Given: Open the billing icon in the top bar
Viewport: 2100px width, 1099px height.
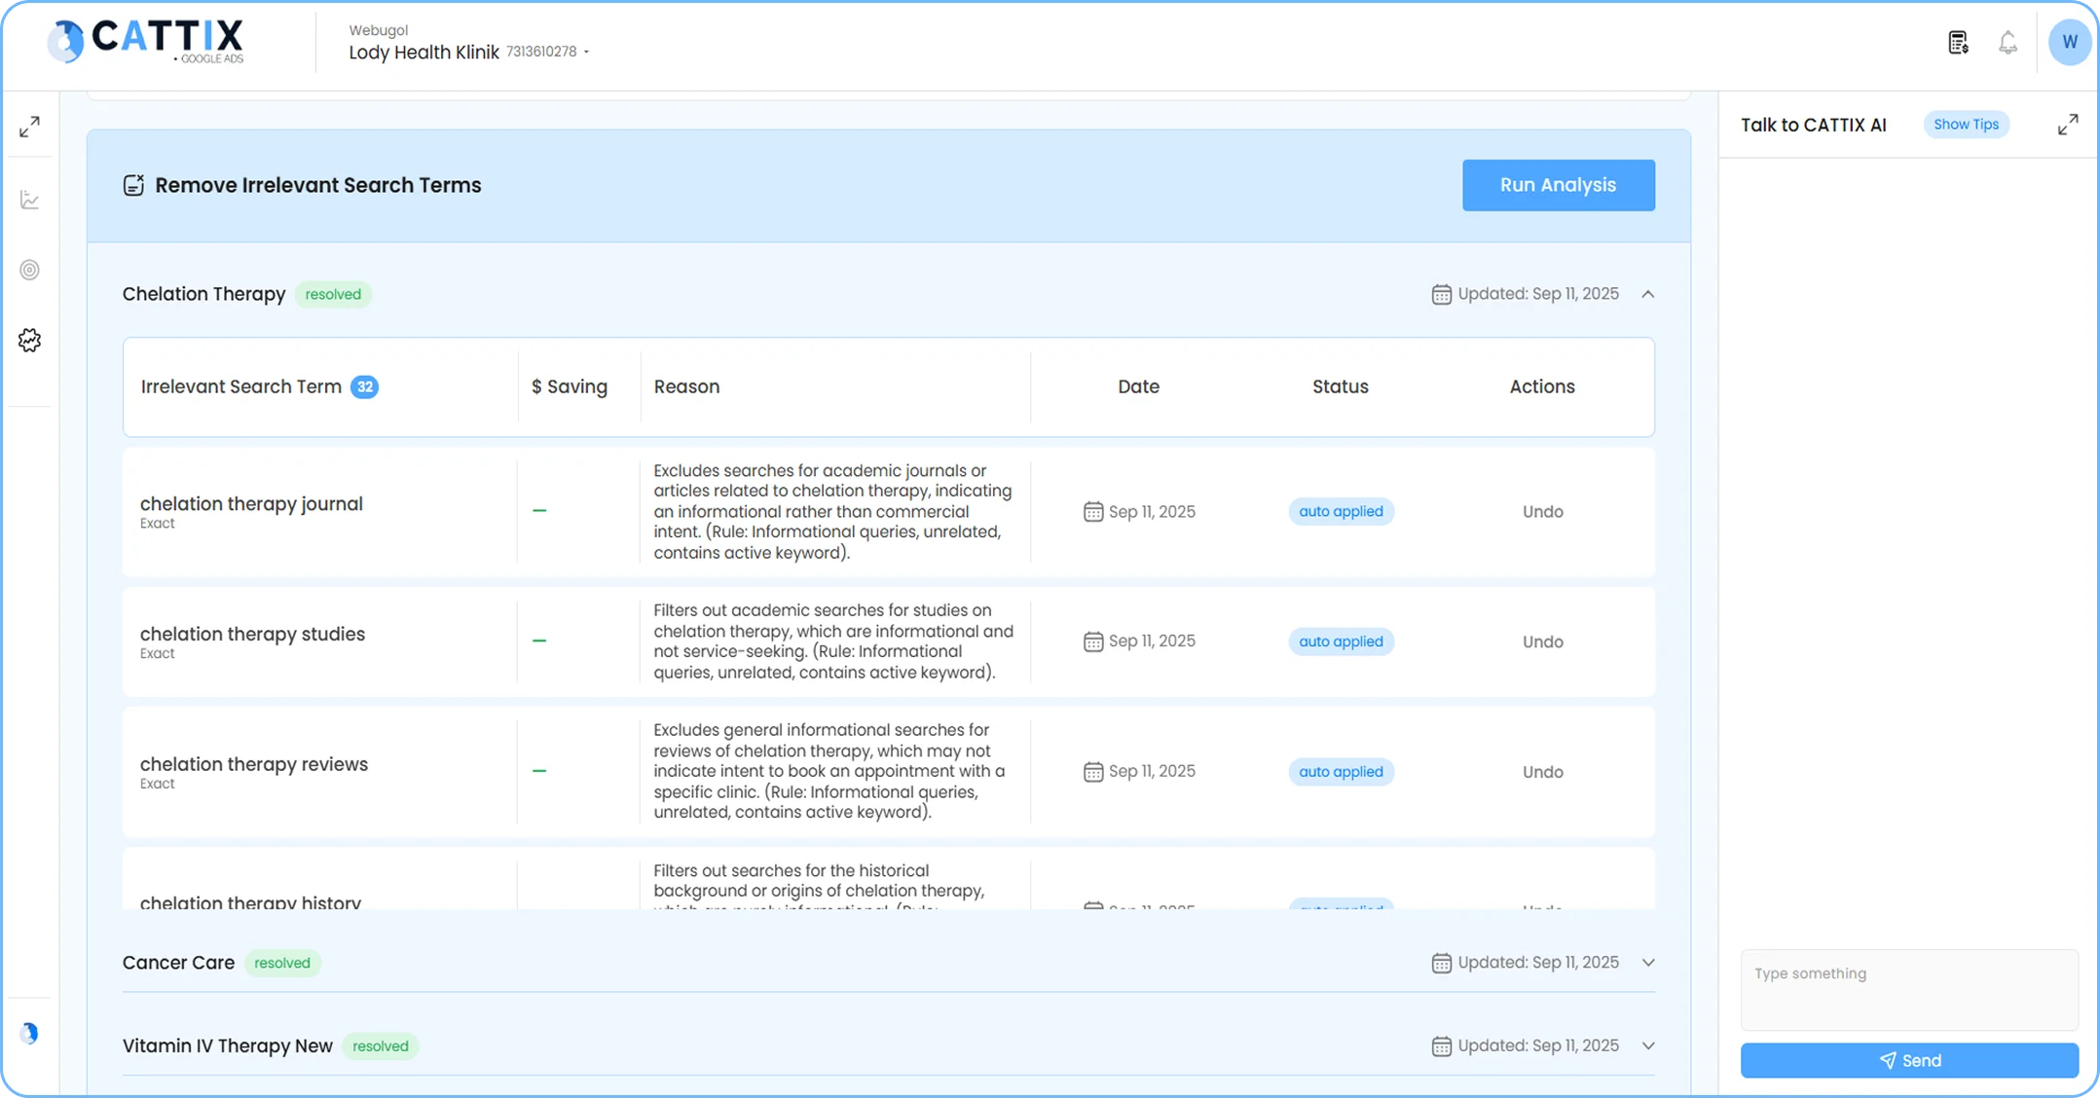Looking at the screenshot, I should (1957, 42).
